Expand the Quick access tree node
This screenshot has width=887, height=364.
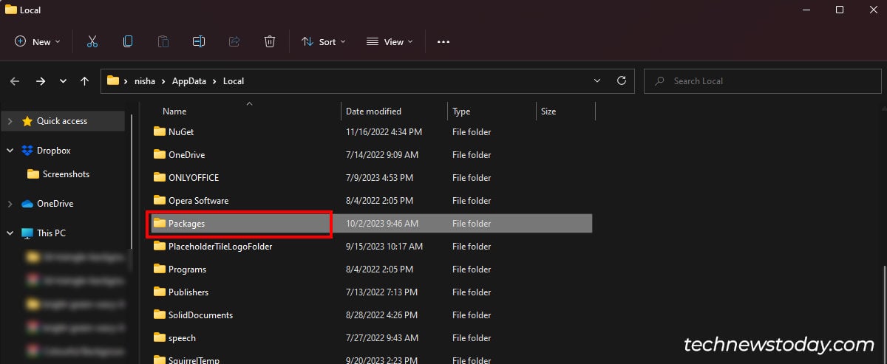[10, 121]
